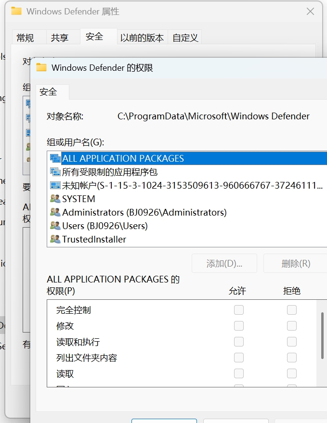Check Deny for 完全控制
This screenshot has width=327, height=423.
pos(292,310)
